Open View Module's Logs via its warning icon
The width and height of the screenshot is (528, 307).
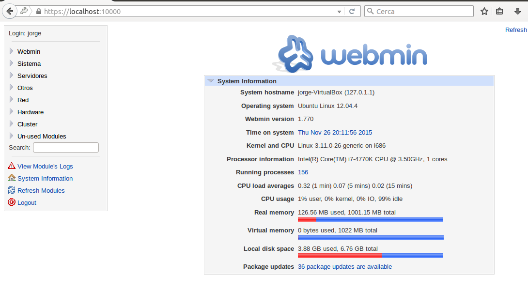coord(12,166)
